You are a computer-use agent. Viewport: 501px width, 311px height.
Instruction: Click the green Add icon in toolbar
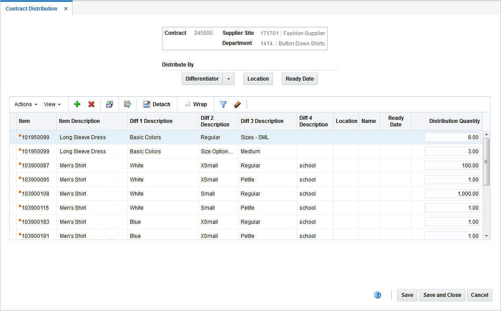77,104
